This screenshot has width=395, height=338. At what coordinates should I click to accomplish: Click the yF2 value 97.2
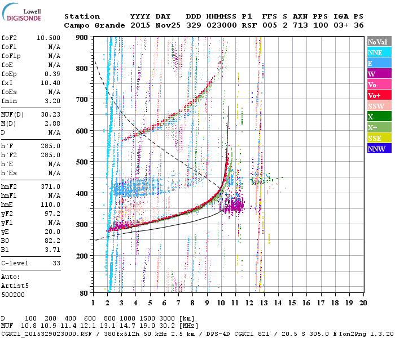52,214
